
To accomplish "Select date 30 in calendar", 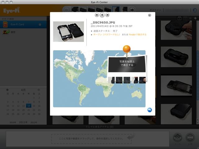I will (x=39, y=114).
